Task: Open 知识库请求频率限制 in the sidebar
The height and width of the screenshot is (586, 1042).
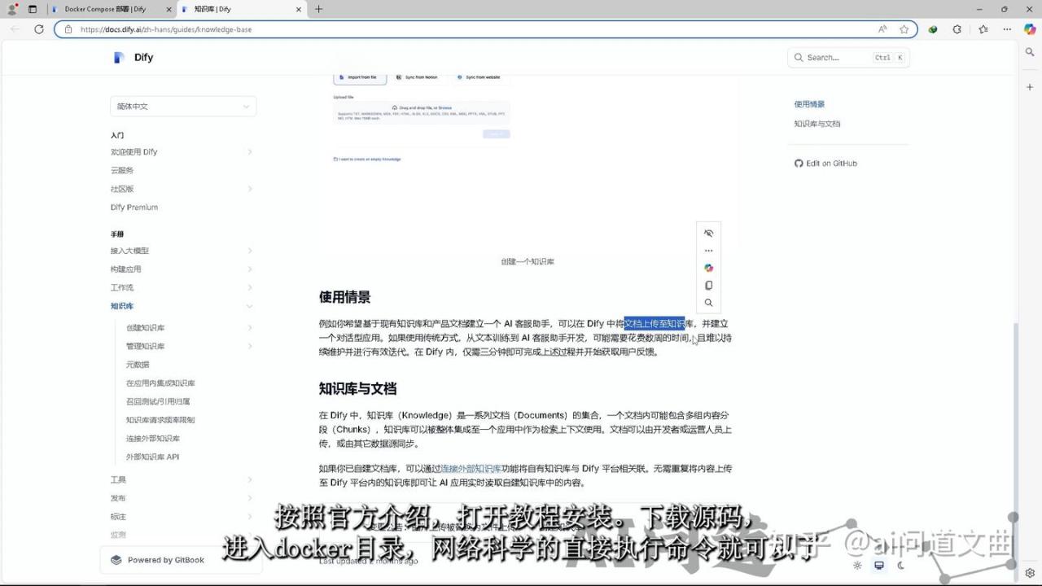Action: click(x=160, y=420)
